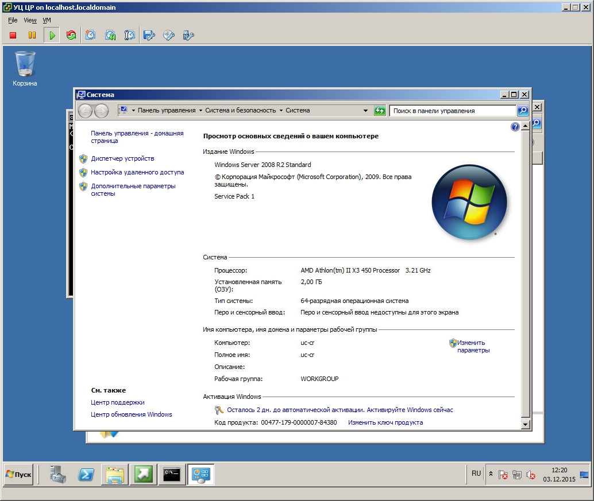Click Изменить ключ продукта link

[385, 422]
